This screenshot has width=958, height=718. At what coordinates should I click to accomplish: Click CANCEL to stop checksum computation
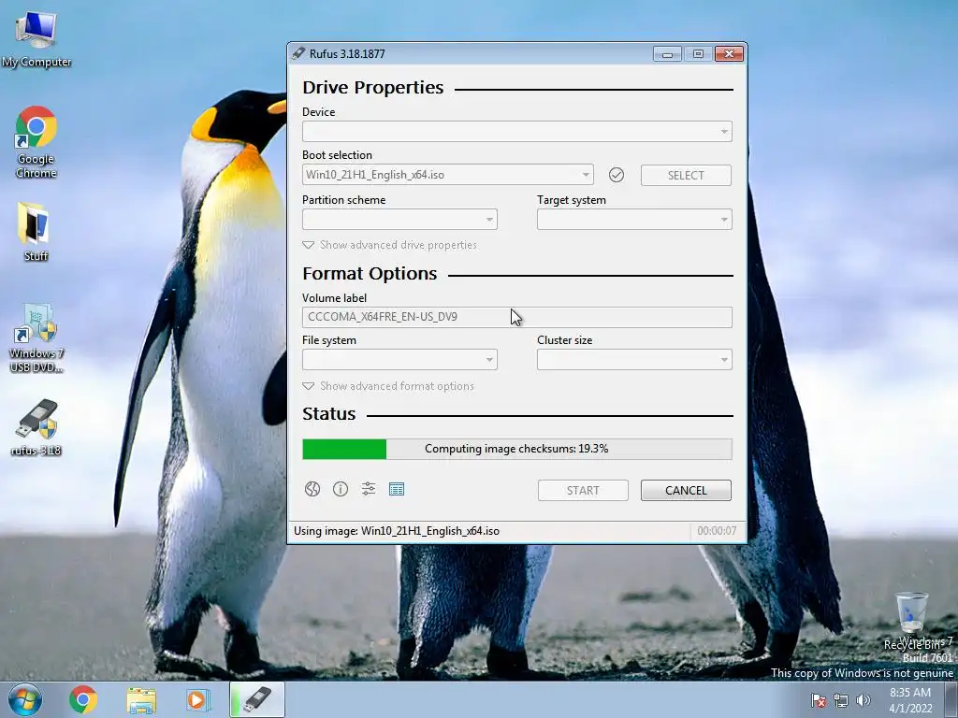[x=686, y=490]
